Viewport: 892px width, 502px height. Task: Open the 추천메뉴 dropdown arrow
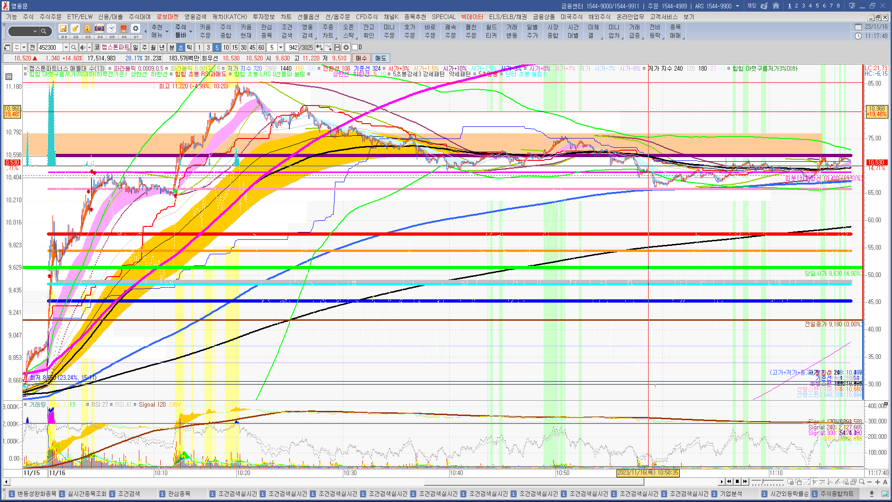coord(167,32)
